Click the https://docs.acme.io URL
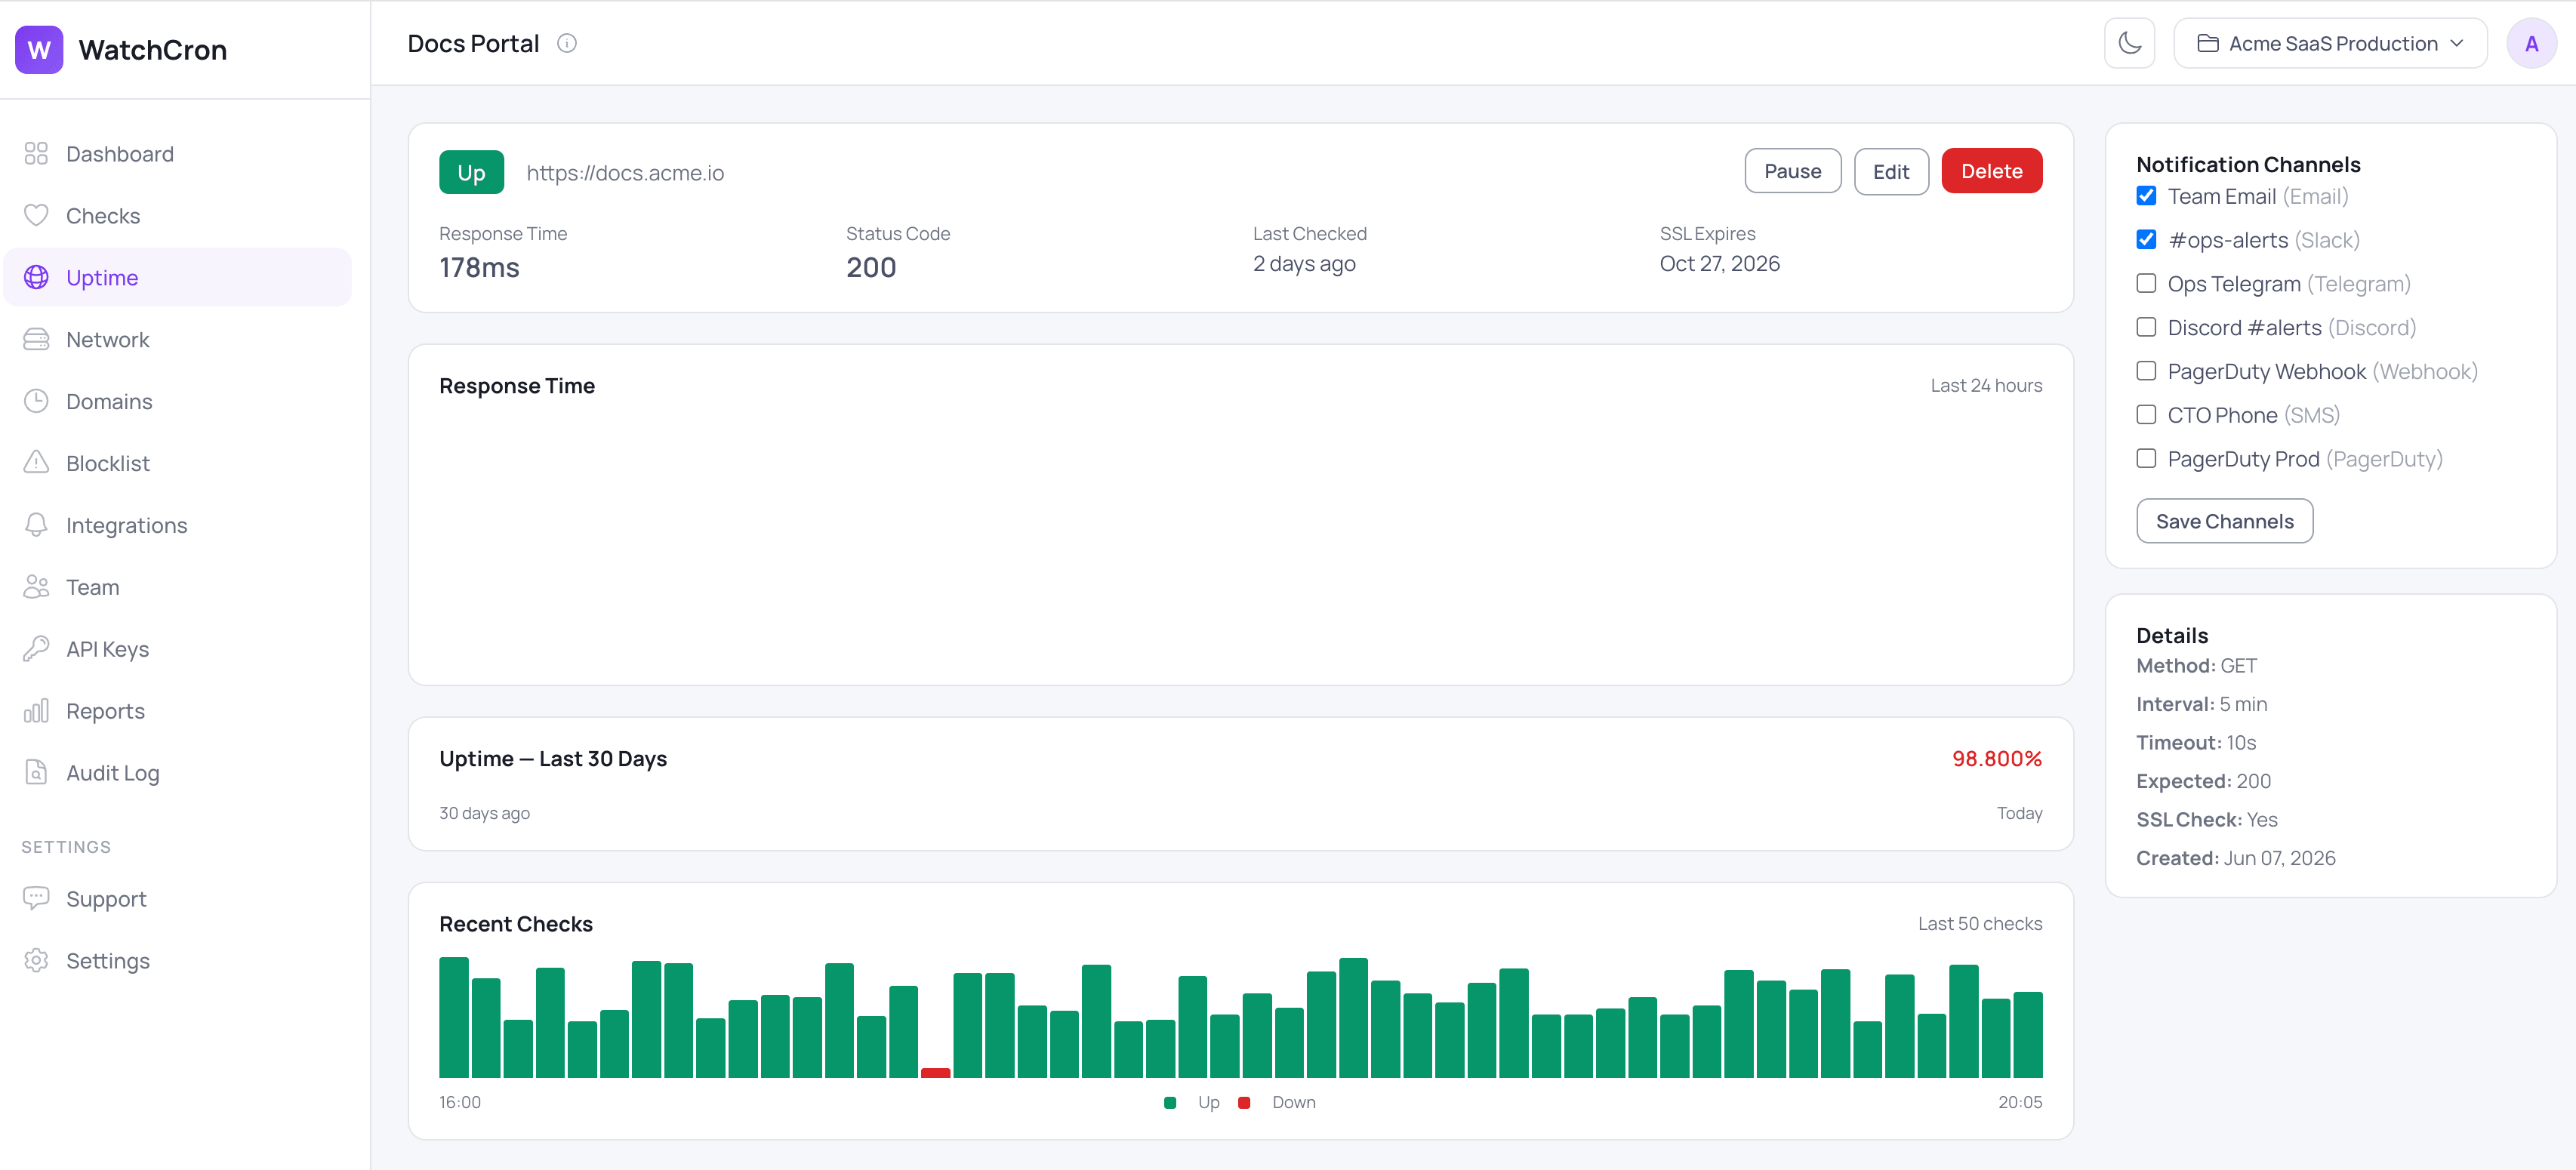Viewport: 2576px width, 1170px height. point(625,172)
